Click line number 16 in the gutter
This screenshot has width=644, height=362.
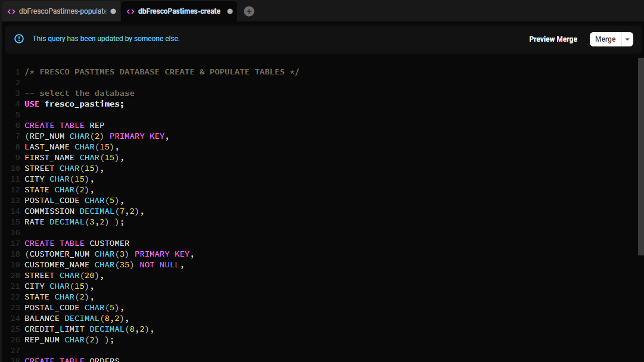pos(15,232)
